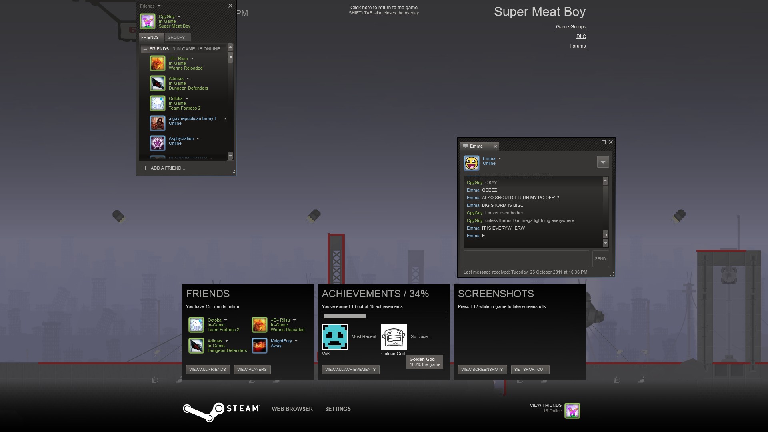Click the Vx6 achievement icon
The height and width of the screenshot is (432, 768).
(x=334, y=337)
